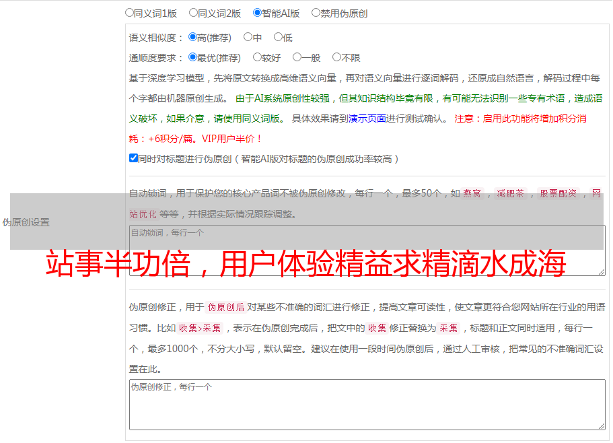Choose the 智能AI版 radio option

[257, 13]
